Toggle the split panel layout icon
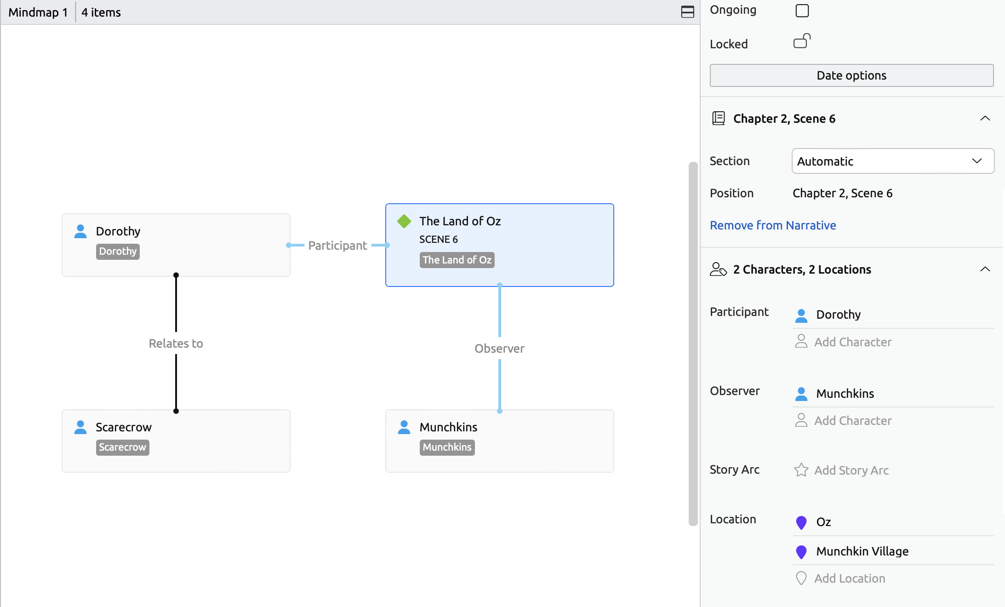Image resolution: width=1005 pixels, height=607 pixels. [687, 12]
